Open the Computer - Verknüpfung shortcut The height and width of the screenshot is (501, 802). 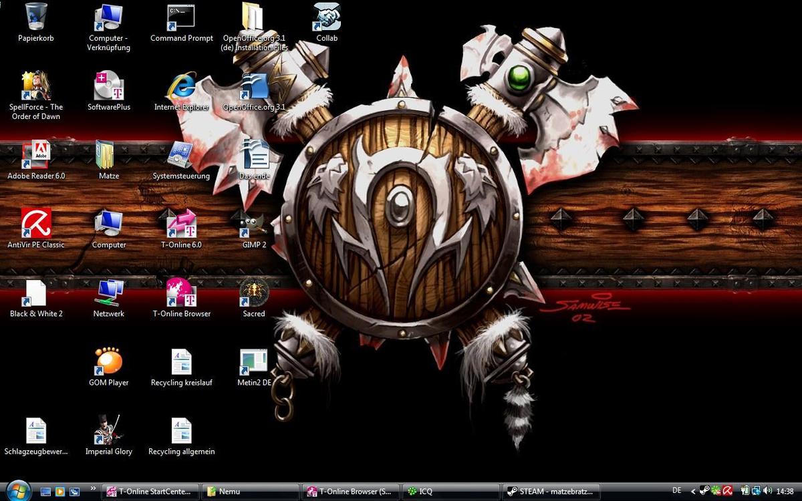[109, 27]
